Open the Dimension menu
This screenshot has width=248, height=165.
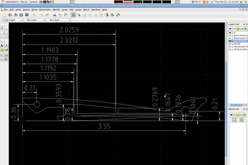coord(45,9)
